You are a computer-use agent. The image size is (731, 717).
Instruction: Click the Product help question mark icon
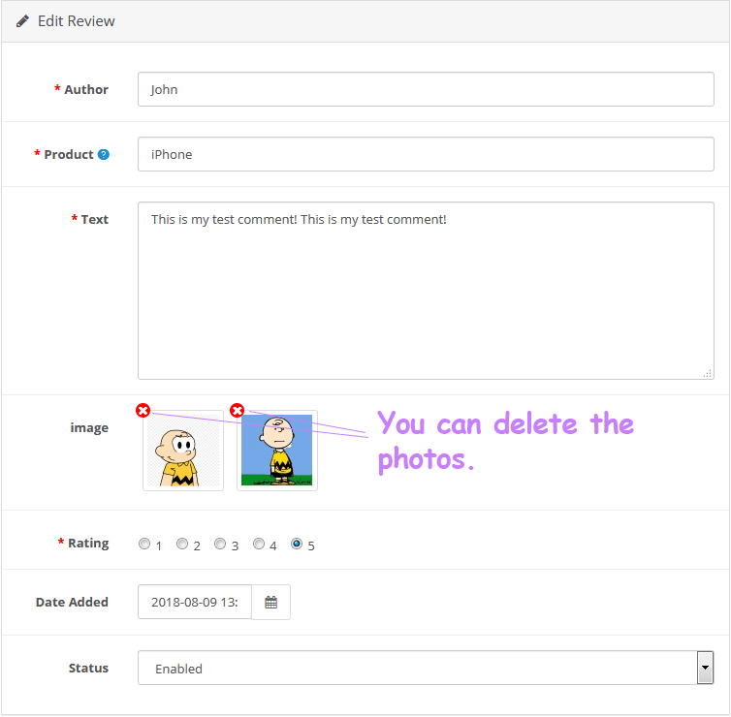click(x=104, y=155)
